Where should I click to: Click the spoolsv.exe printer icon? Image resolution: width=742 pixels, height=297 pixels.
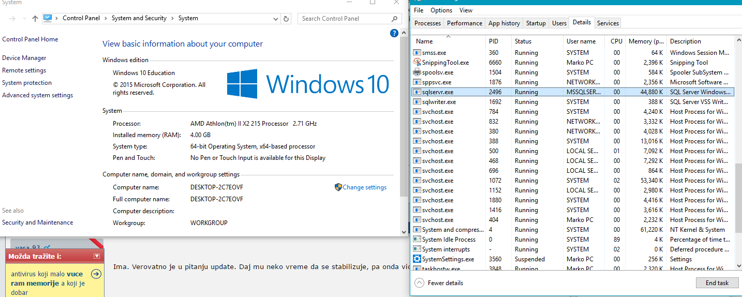(x=417, y=72)
